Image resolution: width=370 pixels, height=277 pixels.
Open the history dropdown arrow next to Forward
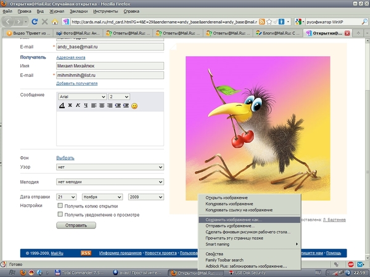(26, 22)
